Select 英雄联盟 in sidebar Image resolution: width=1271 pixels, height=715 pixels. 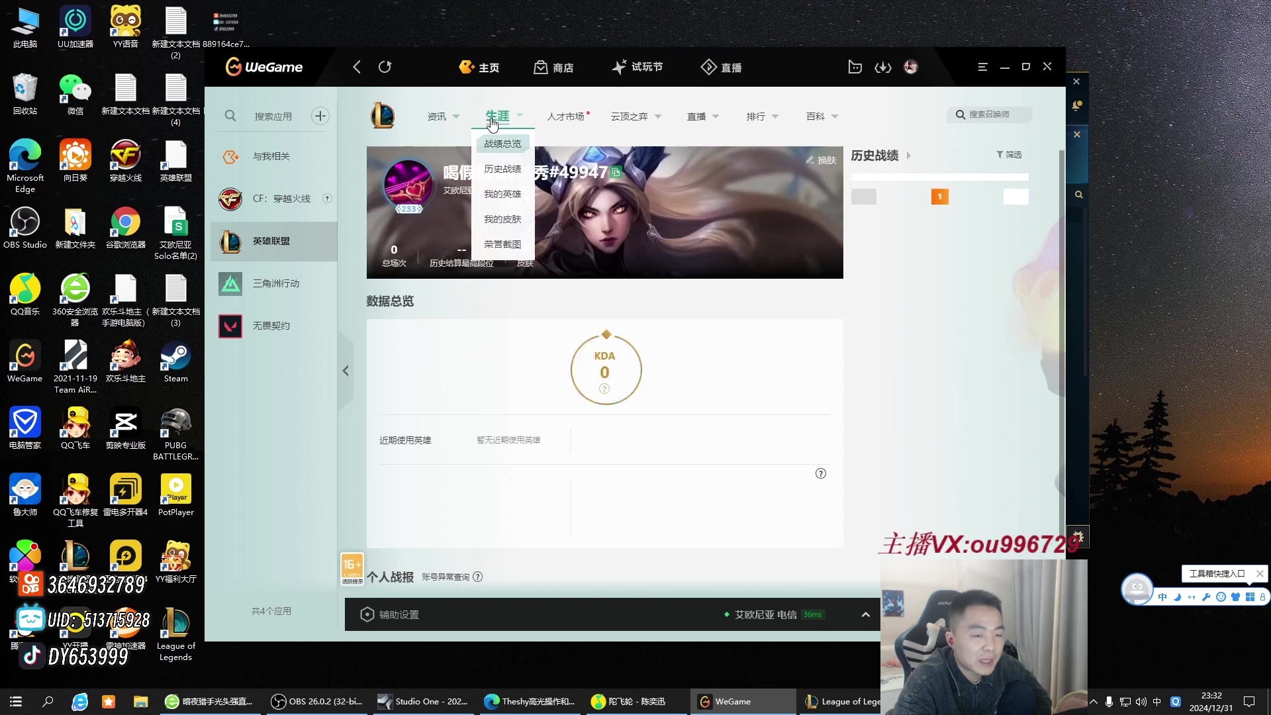coord(274,241)
